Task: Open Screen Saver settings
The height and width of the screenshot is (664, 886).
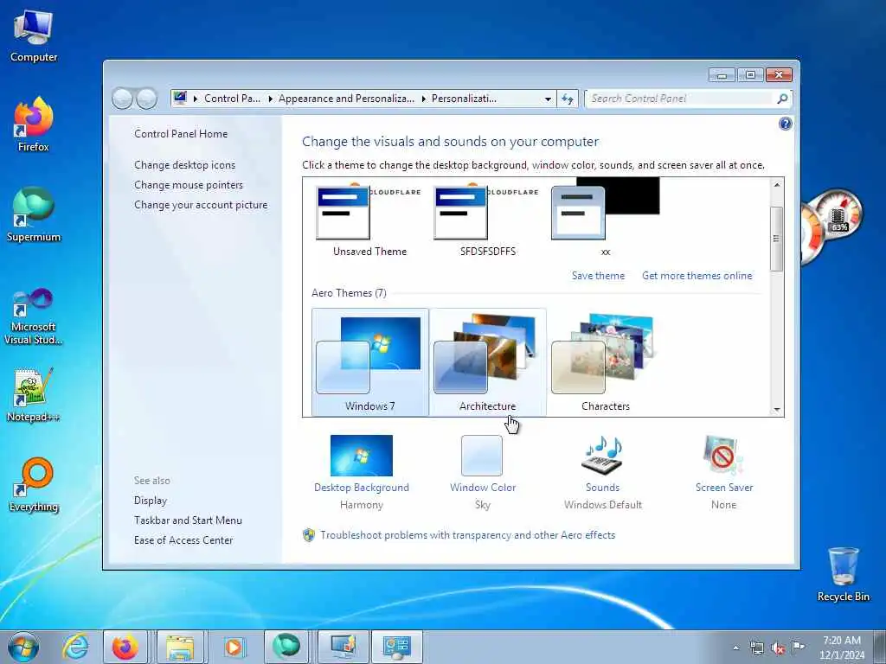Action: pyautogui.click(x=724, y=472)
